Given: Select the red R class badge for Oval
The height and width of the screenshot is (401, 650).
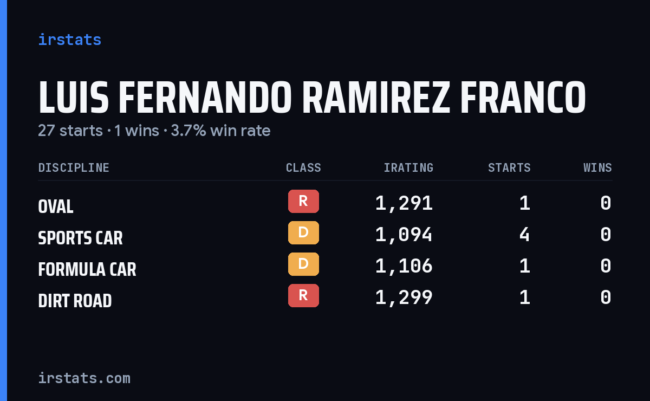Looking at the screenshot, I should [303, 201].
